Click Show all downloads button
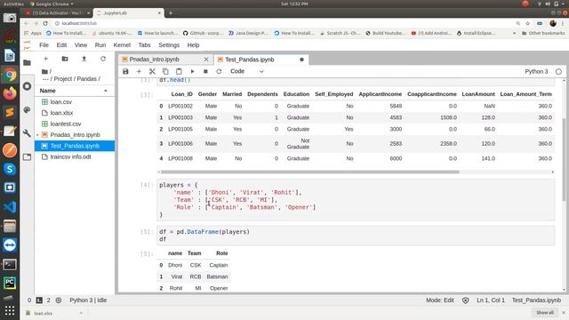The width and height of the screenshot is (569, 320). [545, 313]
